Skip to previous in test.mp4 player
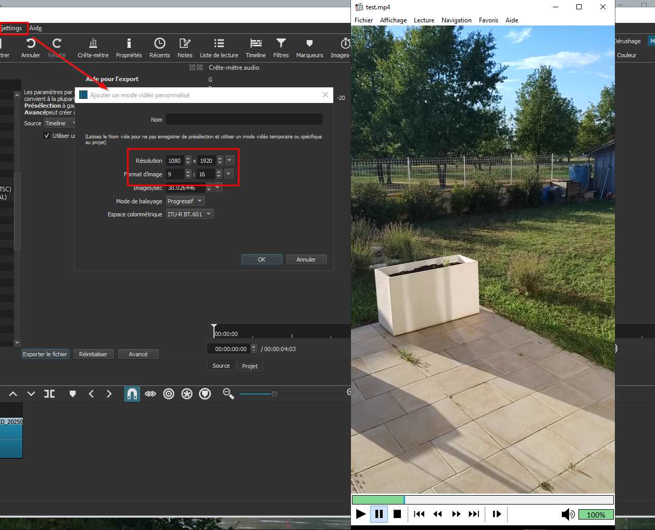655x530 pixels. coord(419,514)
